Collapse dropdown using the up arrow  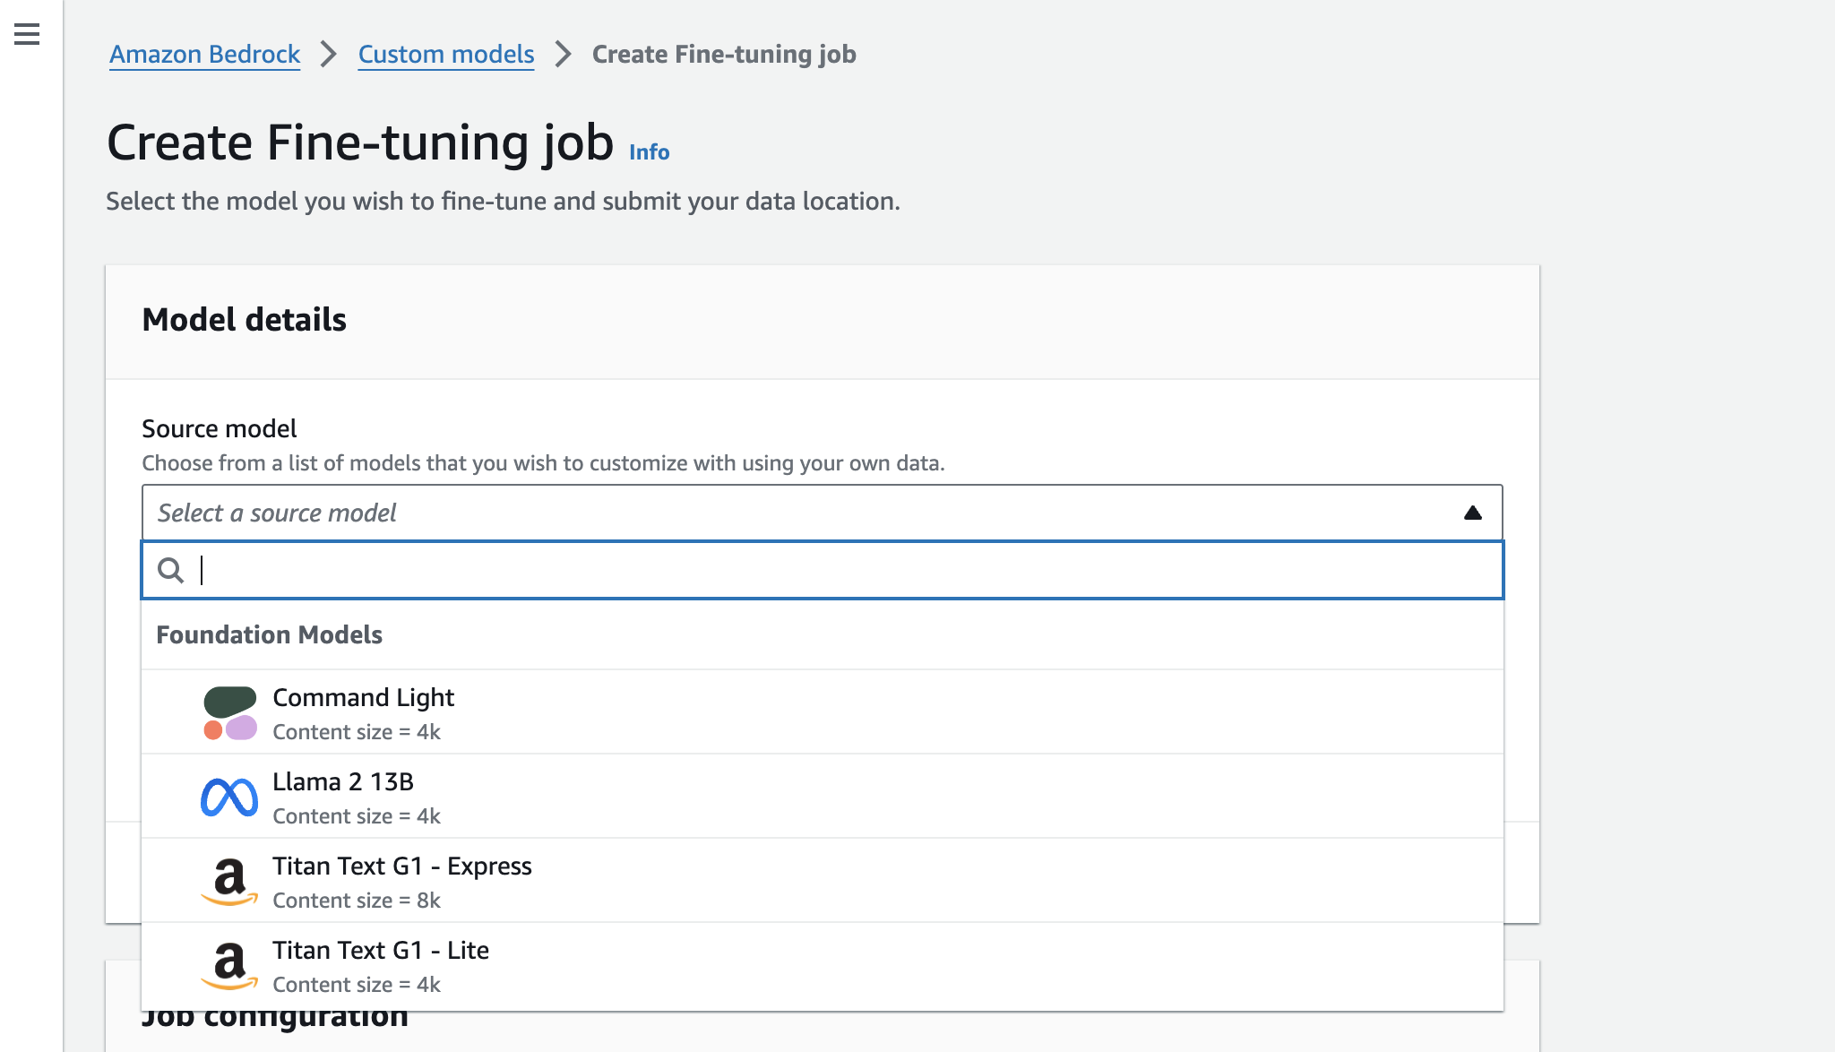click(1472, 513)
